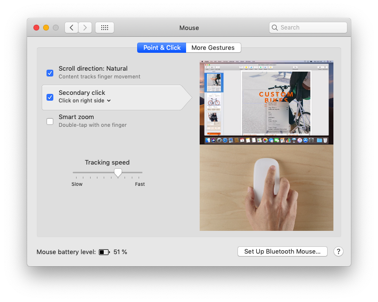Enable the Smart zoom checkbox
This screenshot has width=378, height=302.
coord(50,121)
